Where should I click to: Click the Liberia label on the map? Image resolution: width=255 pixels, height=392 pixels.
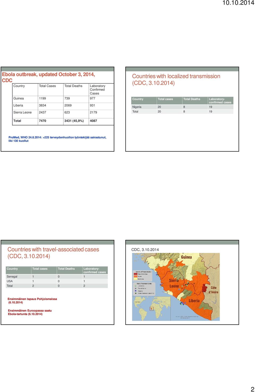(x=194, y=301)
